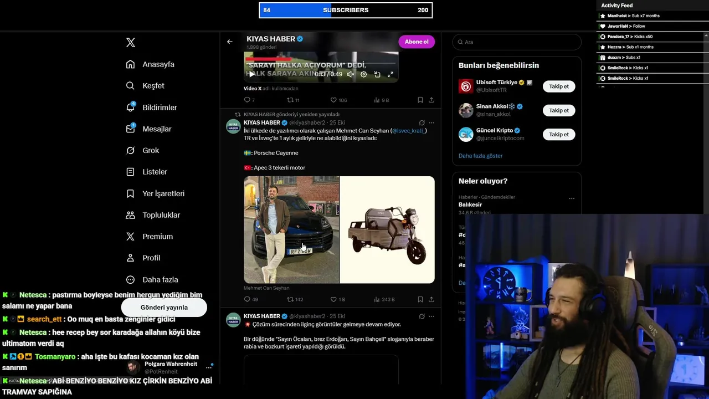Like the top video post with 106 likes
Image resolution: width=709 pixels, height=399 pixels.
click(338, 100)
